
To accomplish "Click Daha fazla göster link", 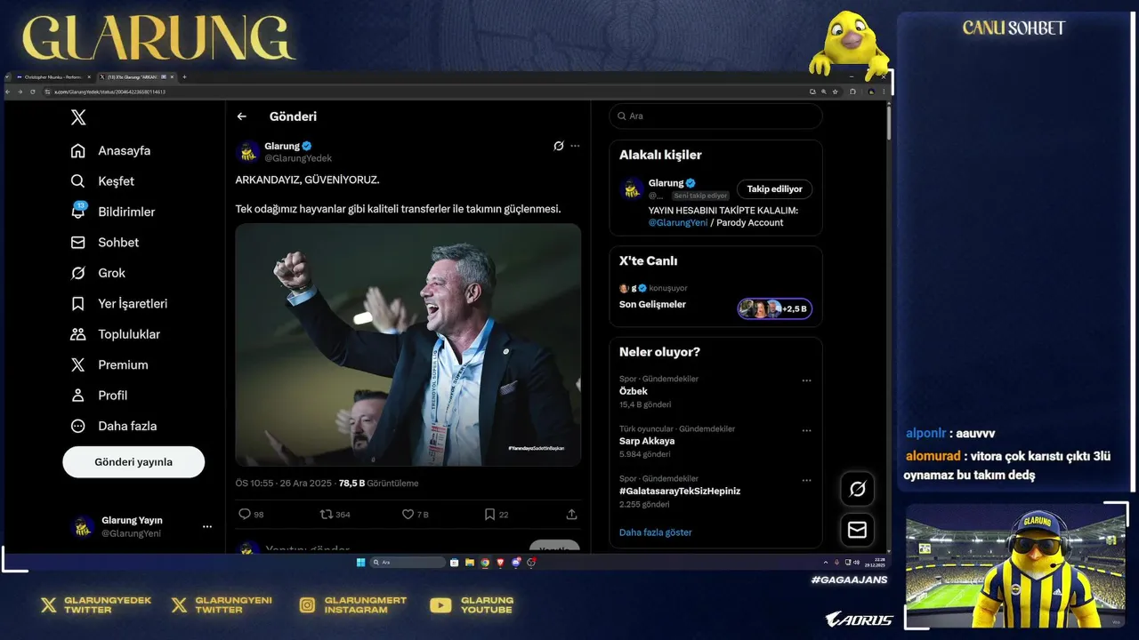I will click(656, 532).
